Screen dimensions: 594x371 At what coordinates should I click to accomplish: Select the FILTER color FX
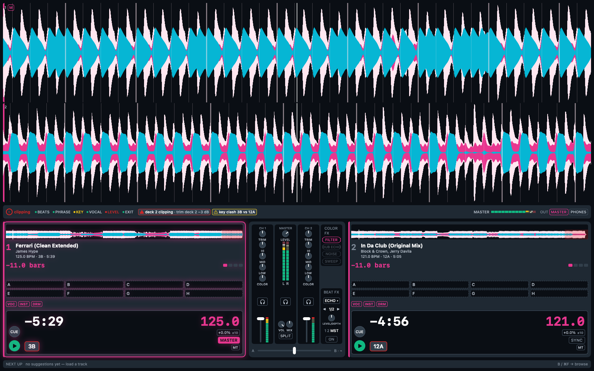coord(332,240)
